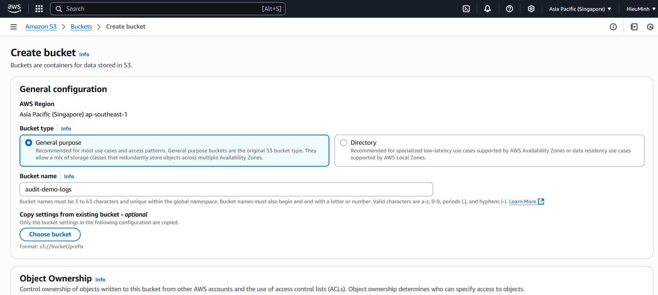Open Info link next to Create bucket
Screen dimensions: 658x295
pos(84,54)
